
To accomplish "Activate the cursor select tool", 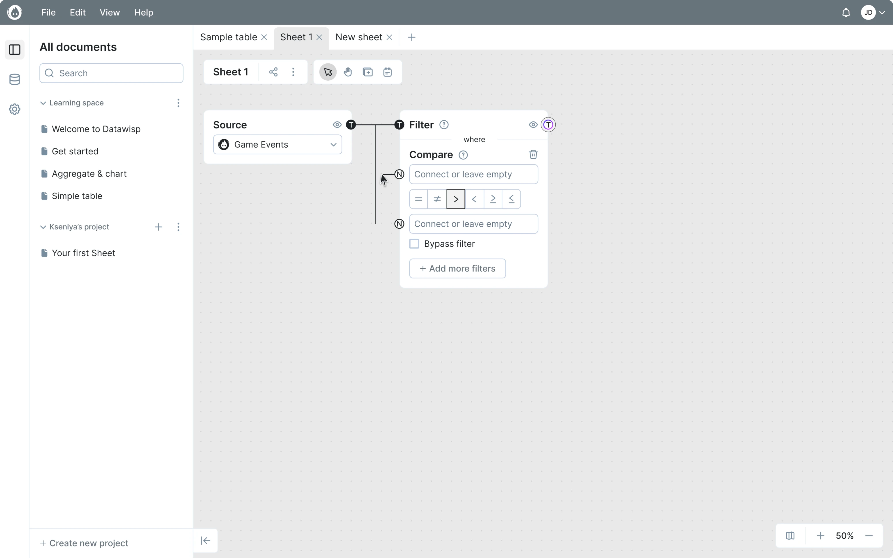I will pos(328,72).
